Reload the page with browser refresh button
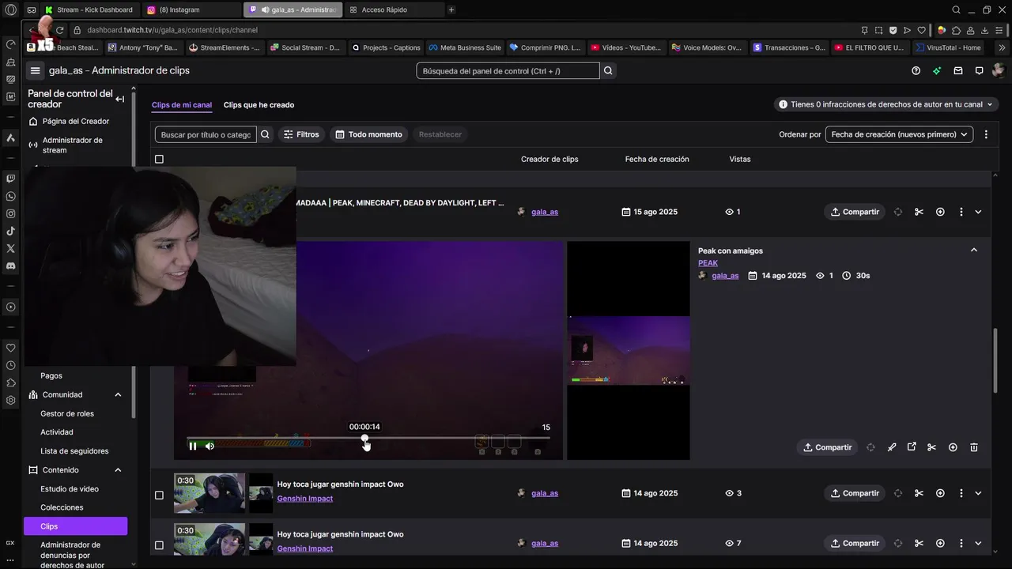Image resolution: width=1012 pixels, height=569 pixels. (59, 30)
